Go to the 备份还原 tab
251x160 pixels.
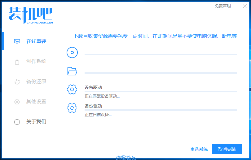[36, 82]
